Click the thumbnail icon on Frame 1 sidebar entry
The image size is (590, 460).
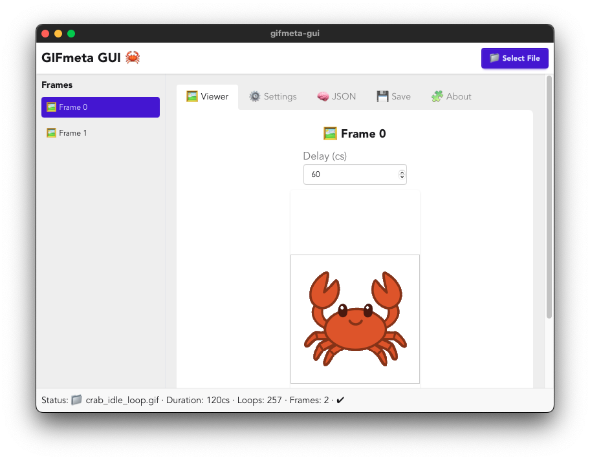coord(52,132)
